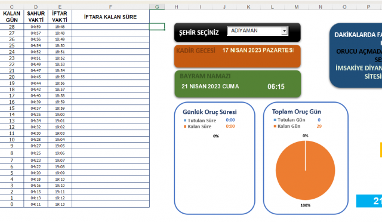
Task: Click the green BAYRAM NAMAZI banner
Action: (x=238, y=84)
